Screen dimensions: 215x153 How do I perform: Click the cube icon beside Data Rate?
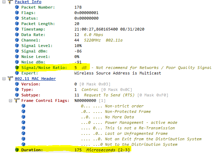pyautogui.click(x=17, y=35)
